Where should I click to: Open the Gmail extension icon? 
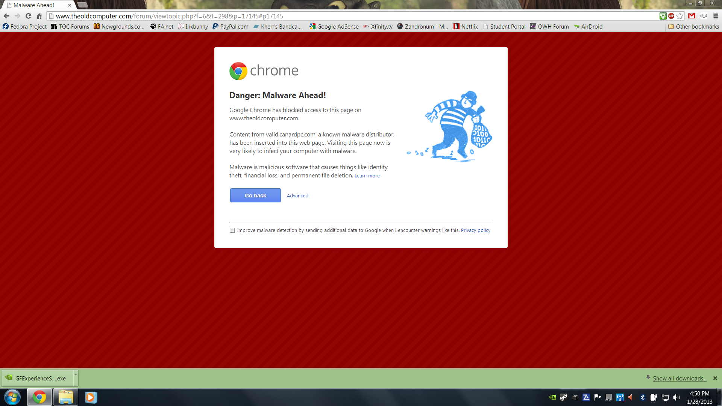click(692, 16)
